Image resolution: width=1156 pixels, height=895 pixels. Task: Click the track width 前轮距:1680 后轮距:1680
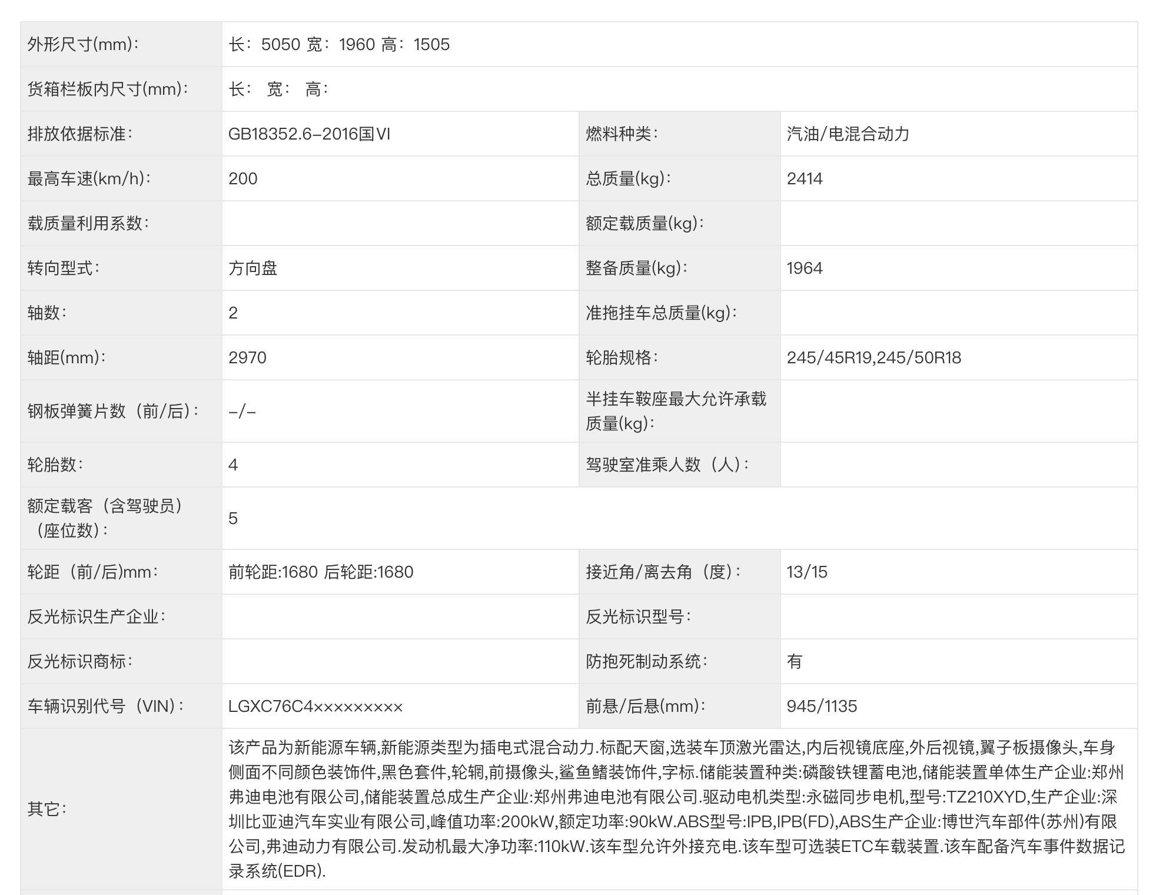(x=321, y=572)
